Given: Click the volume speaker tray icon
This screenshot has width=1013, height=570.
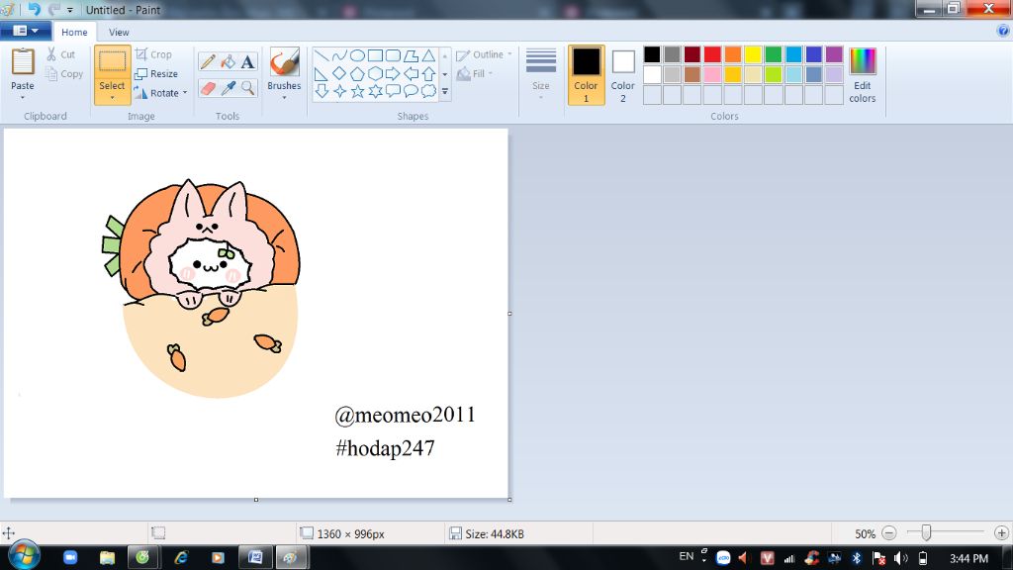Looking at the screenshot, I should tap(900, 558).
